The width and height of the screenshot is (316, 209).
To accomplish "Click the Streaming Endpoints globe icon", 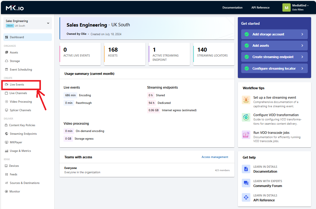I will tap(6, 134).
